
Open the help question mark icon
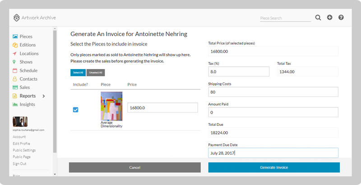(x=341, y=18)
